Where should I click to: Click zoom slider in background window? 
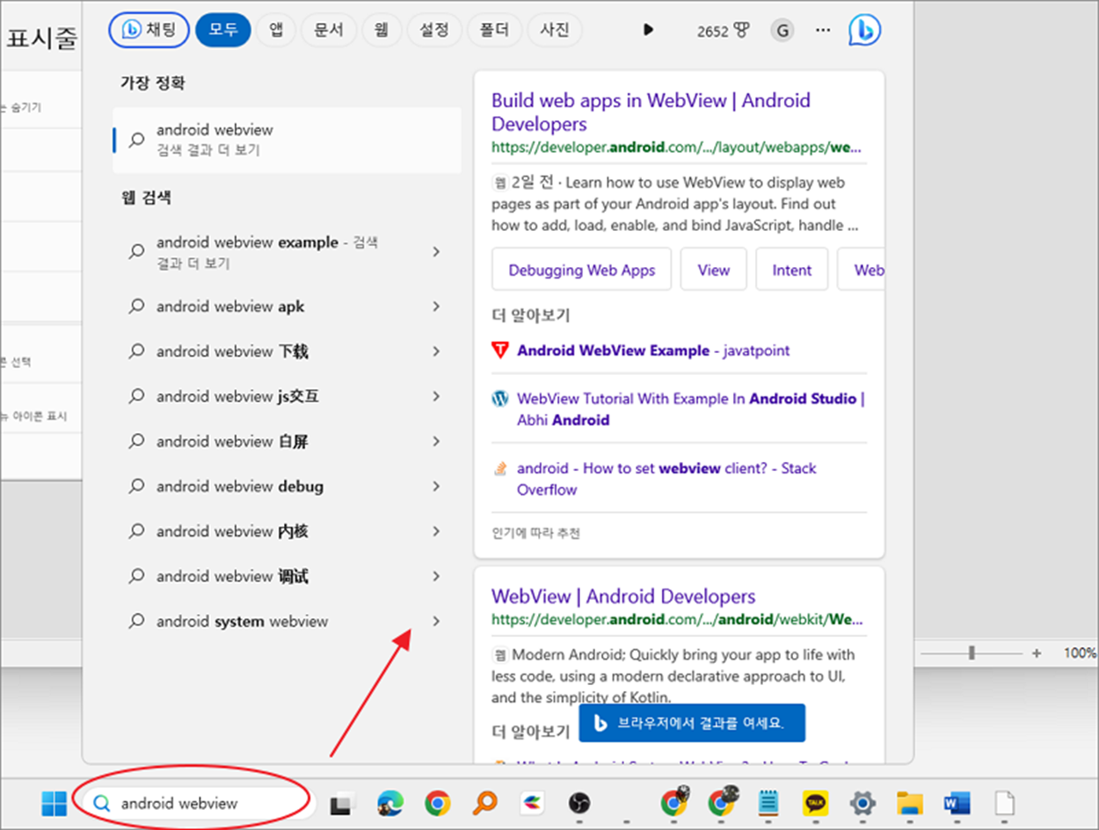click(972, 653)
